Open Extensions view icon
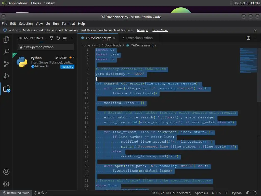This screenshot has height=196, width=261. 7,89
